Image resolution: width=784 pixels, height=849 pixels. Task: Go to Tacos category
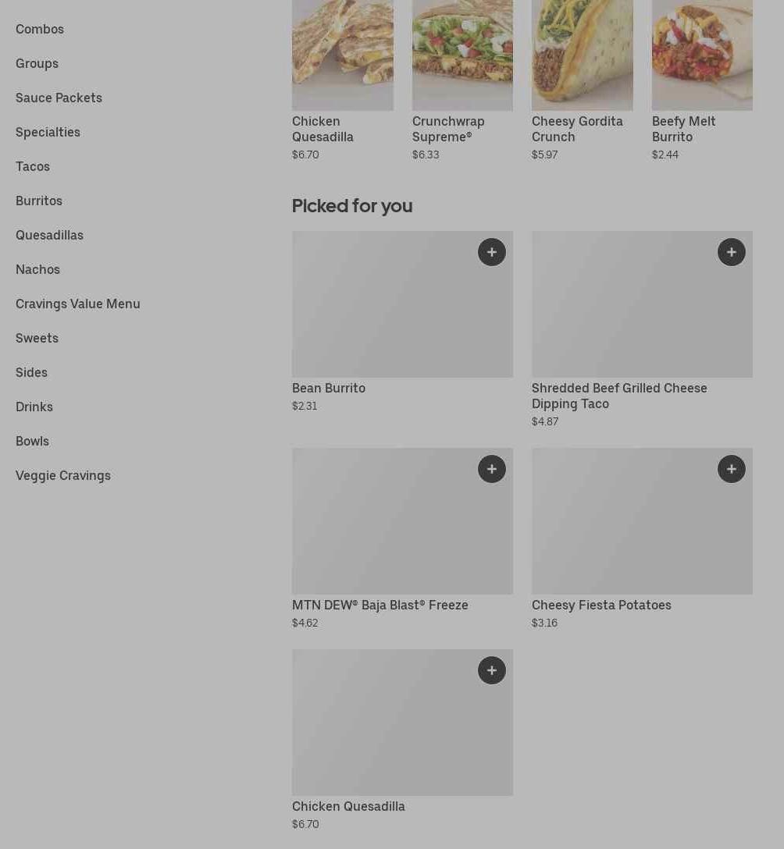[33, 166]
